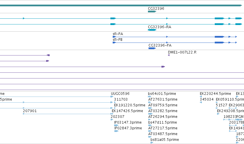Screen dimensions: 244x144
Task: Open the CG32396-RA transcript label
Action: 159,27
